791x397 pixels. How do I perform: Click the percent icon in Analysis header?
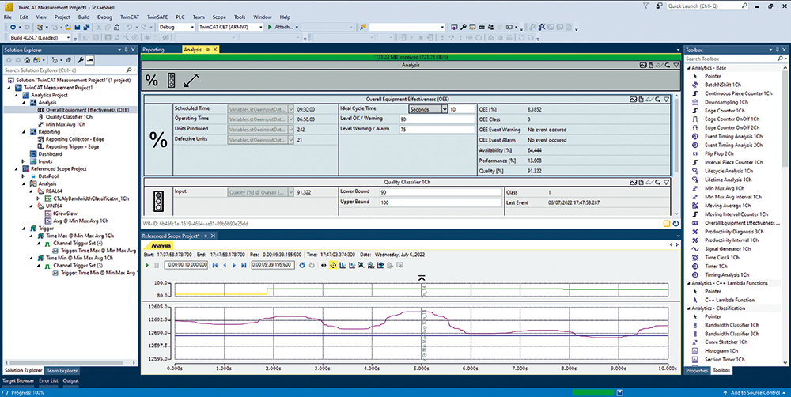pos(151,80)
